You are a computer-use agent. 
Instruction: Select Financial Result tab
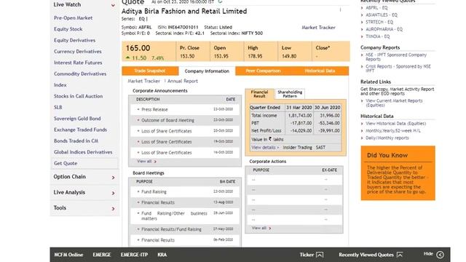coord(259,94)
